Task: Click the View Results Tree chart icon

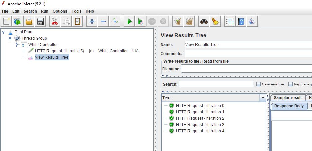Action: click(31, 57)
